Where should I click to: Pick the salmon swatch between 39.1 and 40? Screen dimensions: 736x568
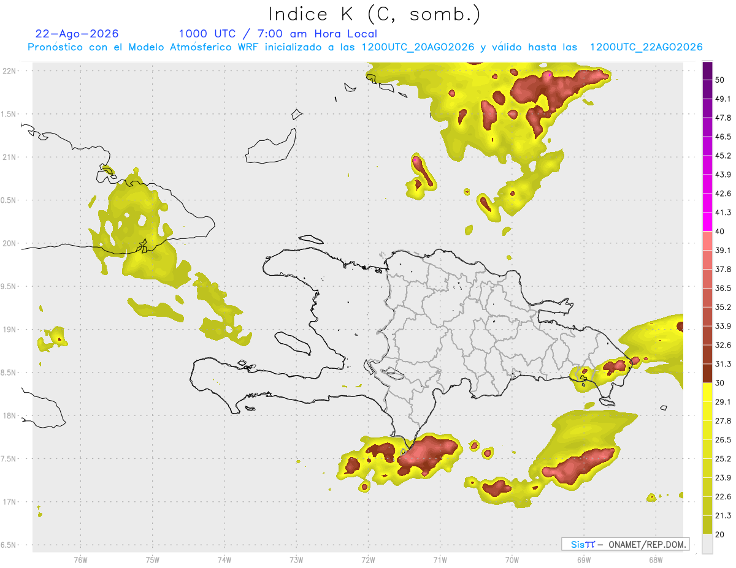tap(707, 241)
